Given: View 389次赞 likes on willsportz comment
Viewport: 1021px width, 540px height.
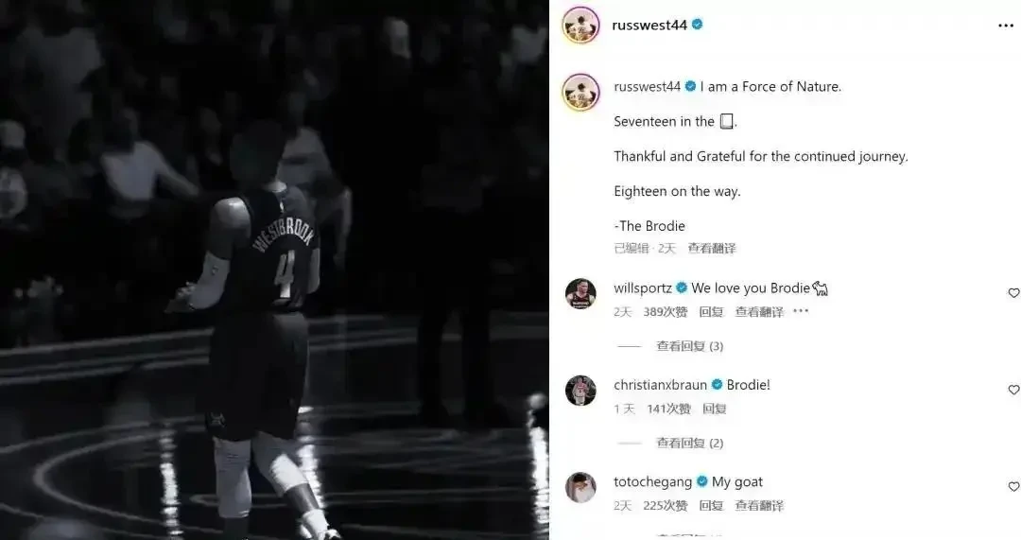Looking at the screenshot, I should 665,312.
